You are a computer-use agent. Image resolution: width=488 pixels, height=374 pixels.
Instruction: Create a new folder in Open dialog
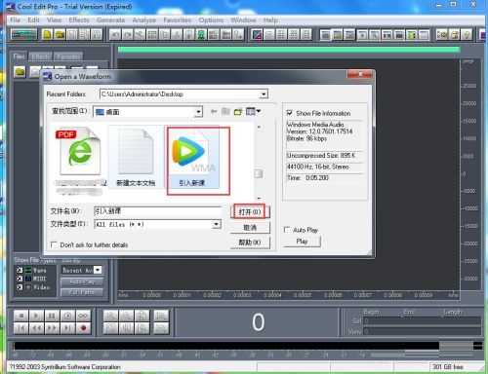pyautogui.click(x=238, y=112)
